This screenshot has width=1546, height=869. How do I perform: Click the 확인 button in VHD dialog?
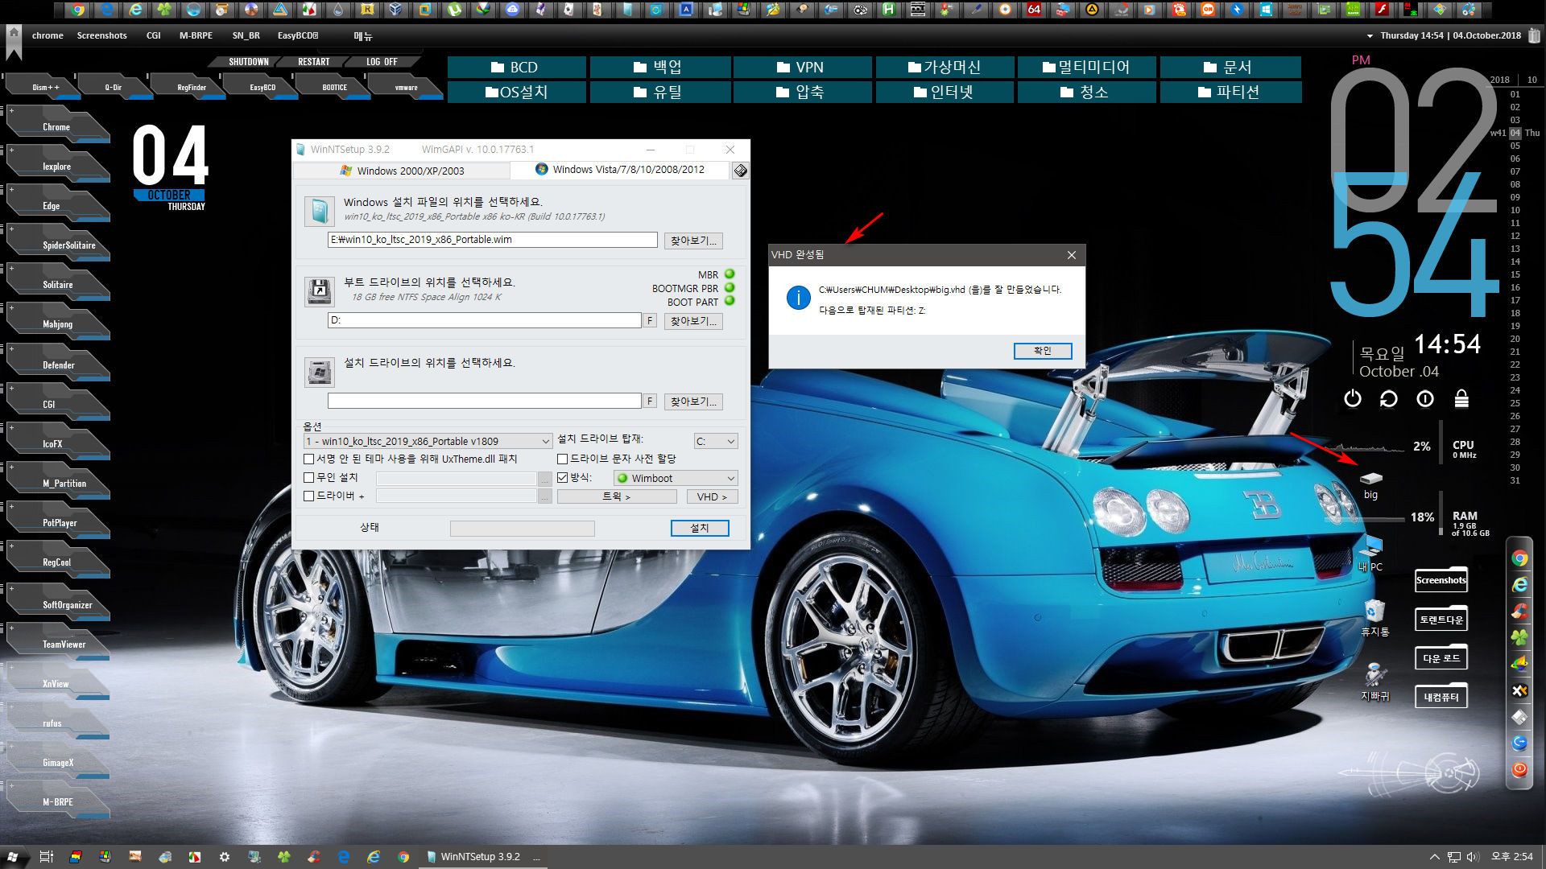(1043, 351)
